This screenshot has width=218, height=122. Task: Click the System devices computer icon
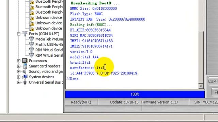(x=25, y=77)
